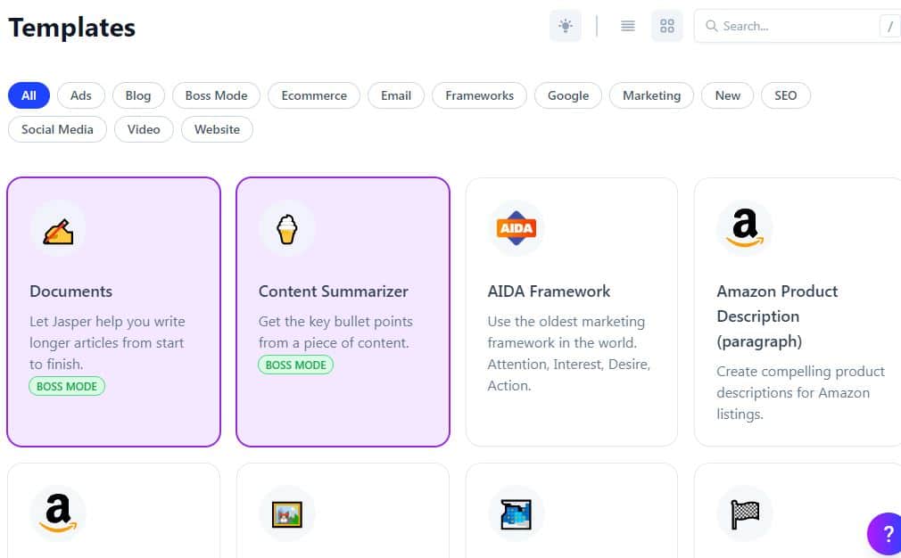This screenshot has height=558, width=901.
Task: Choose the Google category pill
Action: click(x=568, y=95)
